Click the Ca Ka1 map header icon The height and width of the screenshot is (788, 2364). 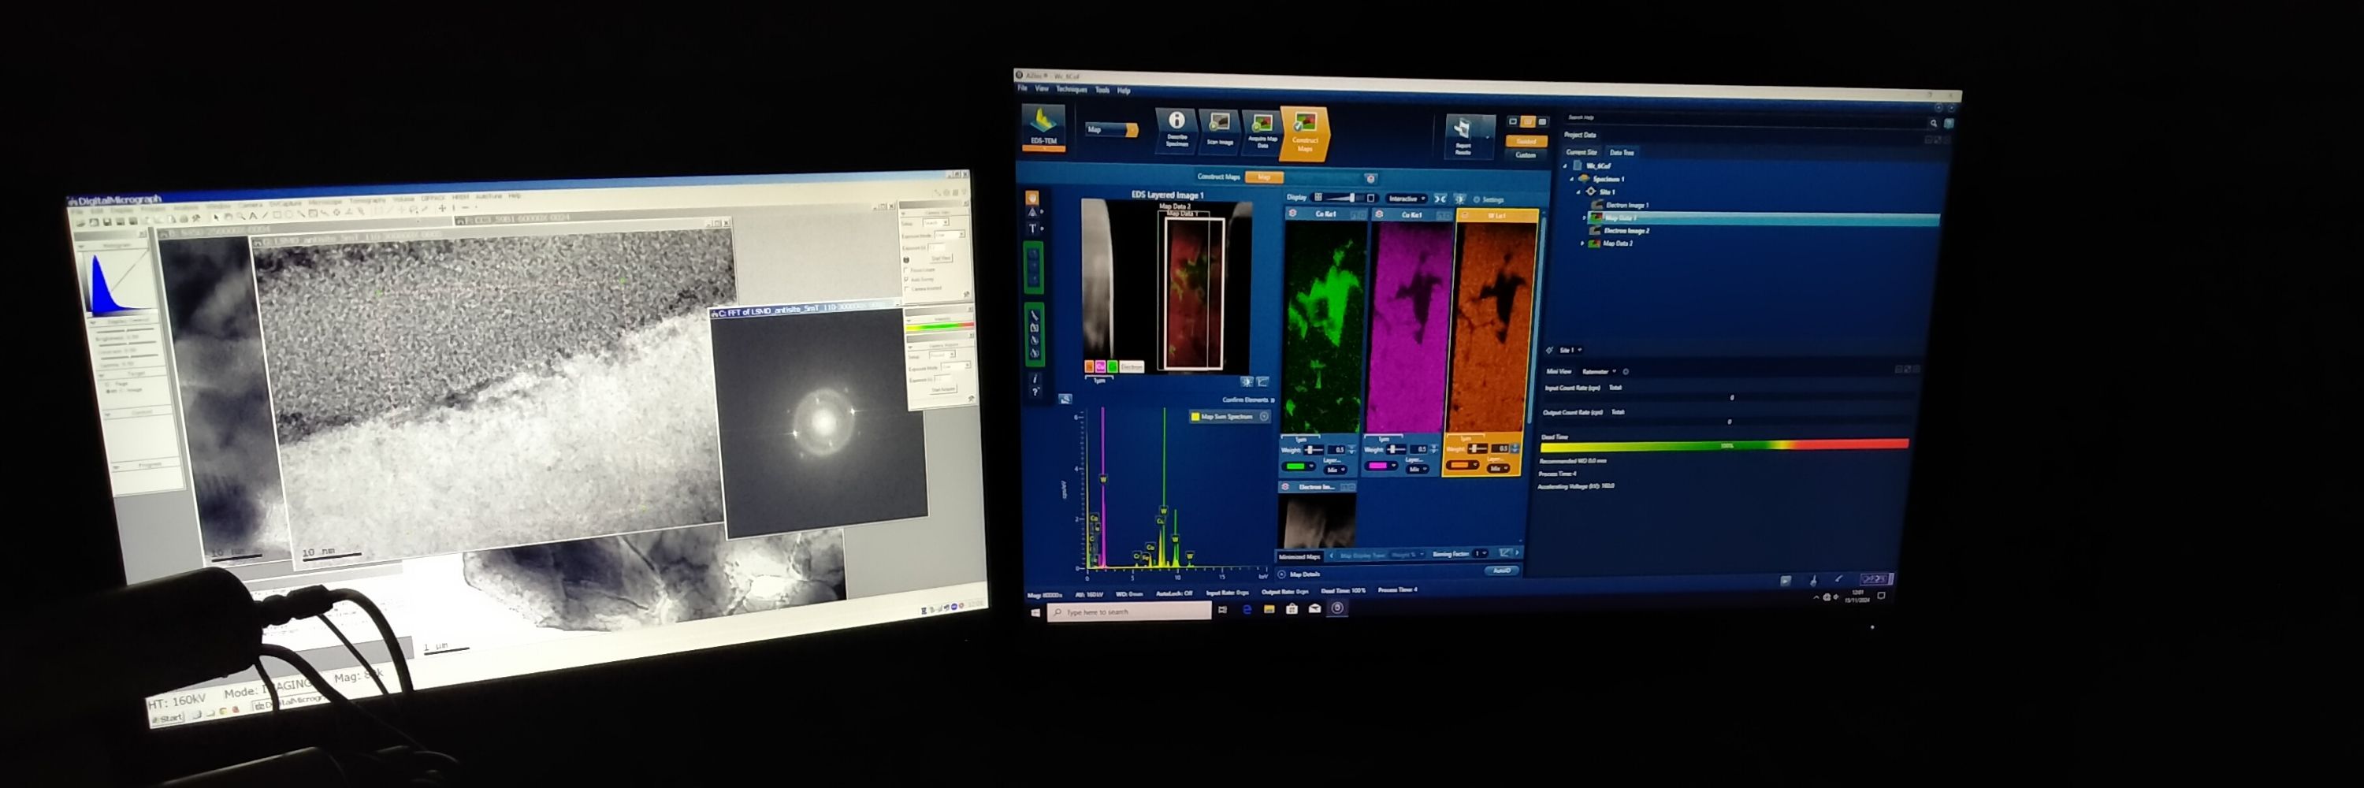coord(1293,213)
